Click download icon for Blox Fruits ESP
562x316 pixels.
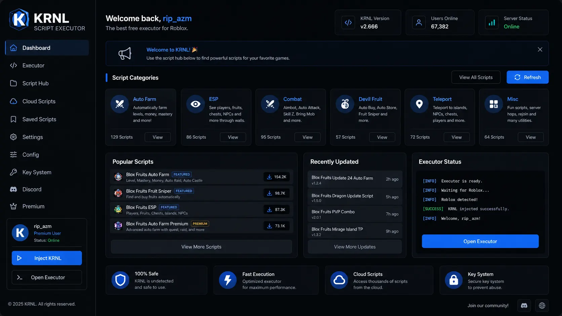(269, 210)
